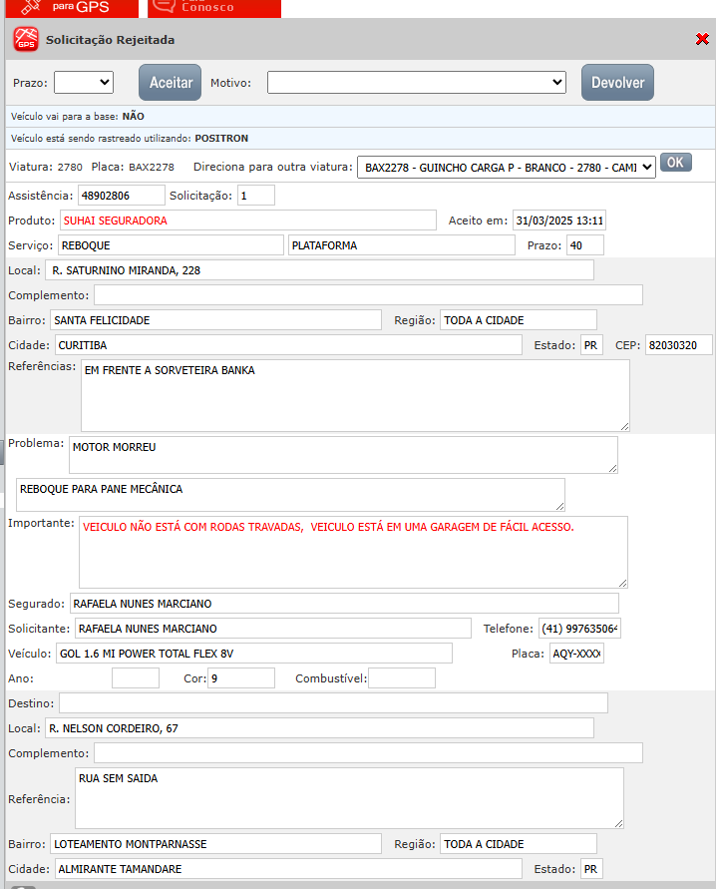Click the Assistência number field

121,196
